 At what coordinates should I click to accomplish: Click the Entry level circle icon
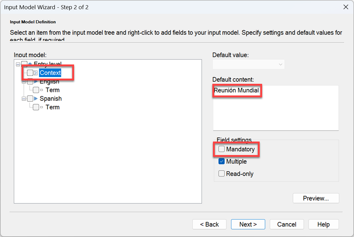30,64
